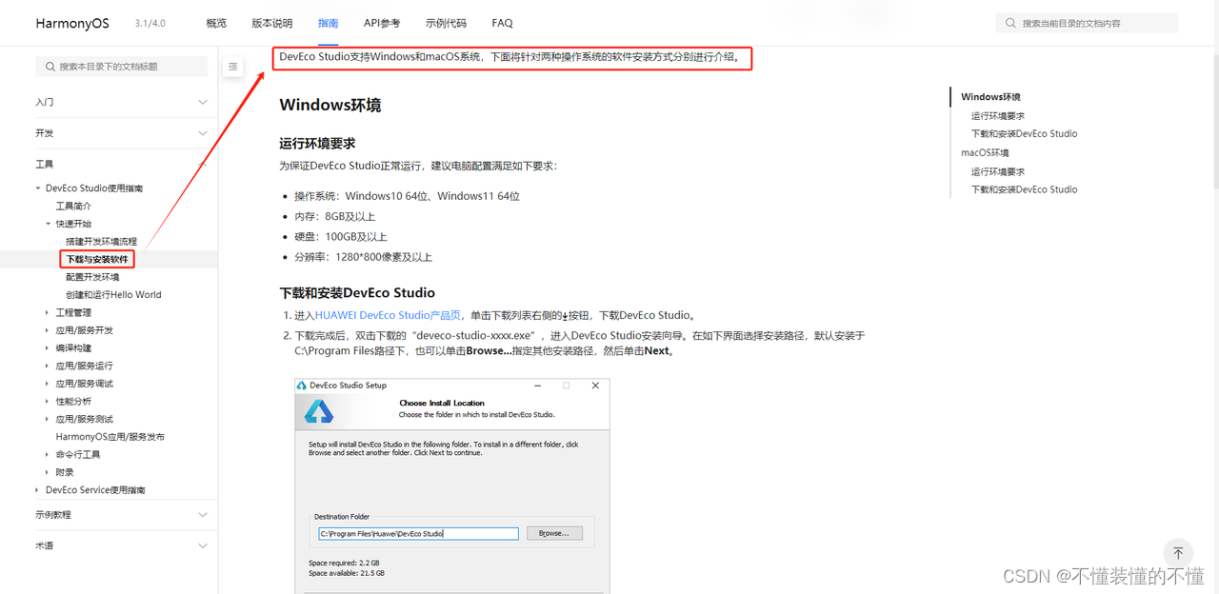
Task: Collapse the DevEco Studio使用指南 tree node
Action: [x=38, y=188]
